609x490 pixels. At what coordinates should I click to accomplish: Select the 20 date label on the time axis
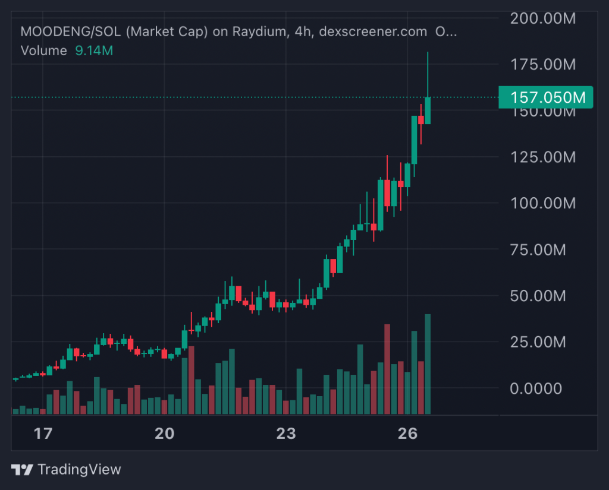pyautogui.click(x=164, y=434)
